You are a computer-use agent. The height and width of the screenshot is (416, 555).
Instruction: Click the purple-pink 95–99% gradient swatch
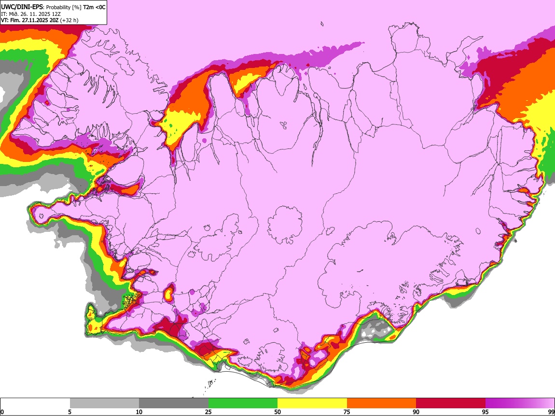(520, 403)
